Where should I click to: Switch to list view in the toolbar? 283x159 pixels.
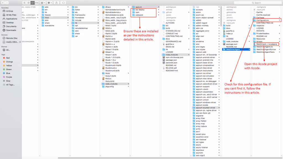coord(28,3)
